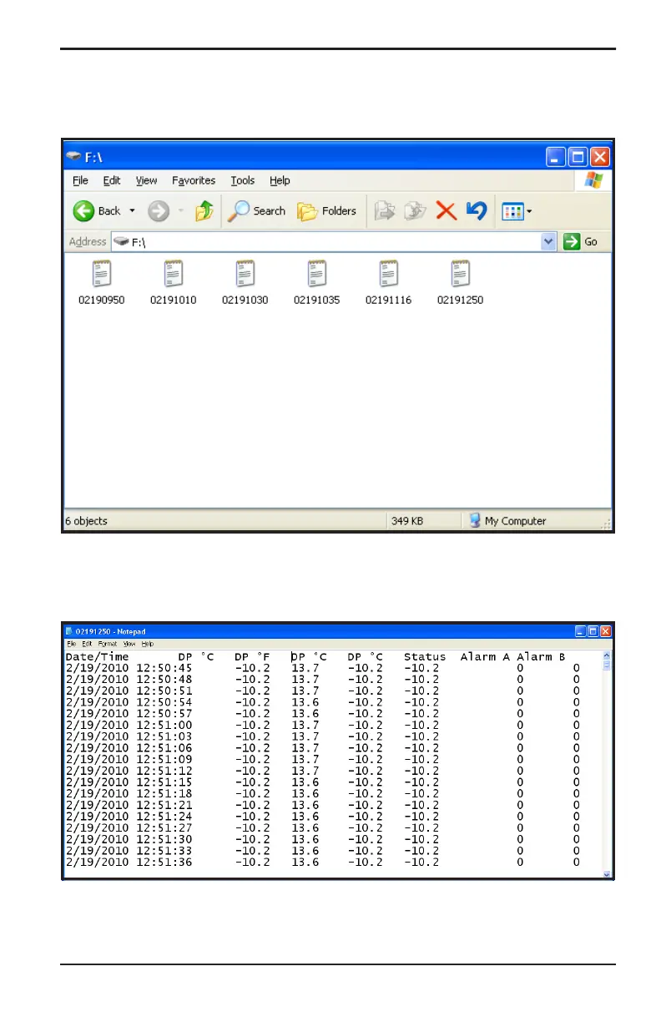Open the Search pane

pyautogui.click(x=256, y=211)
